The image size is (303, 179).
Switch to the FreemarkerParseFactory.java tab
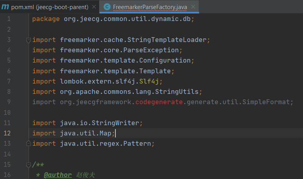(x=150, y=7)
